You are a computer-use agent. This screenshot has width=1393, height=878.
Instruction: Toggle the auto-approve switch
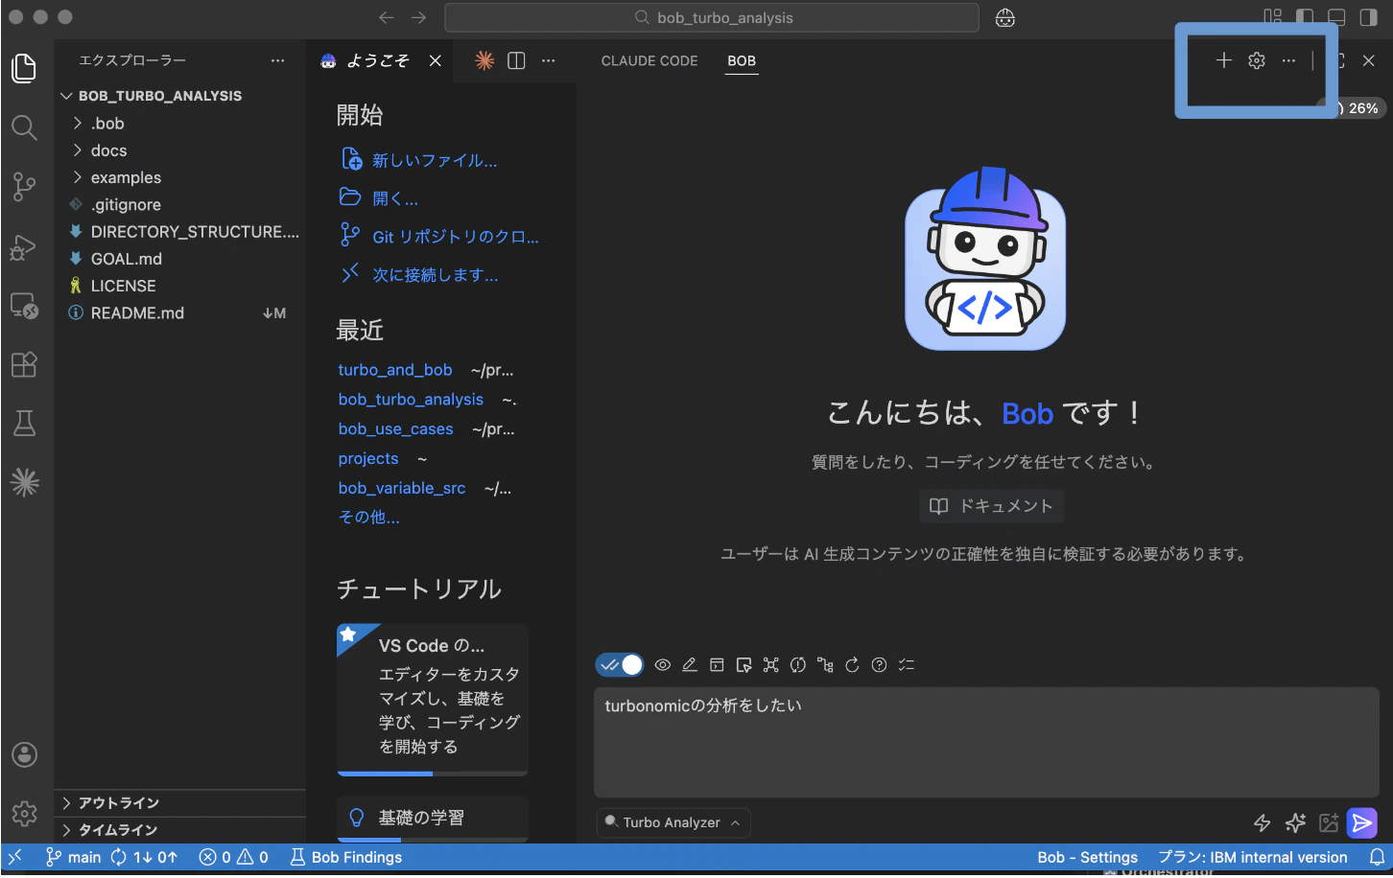tap(620, 664)
